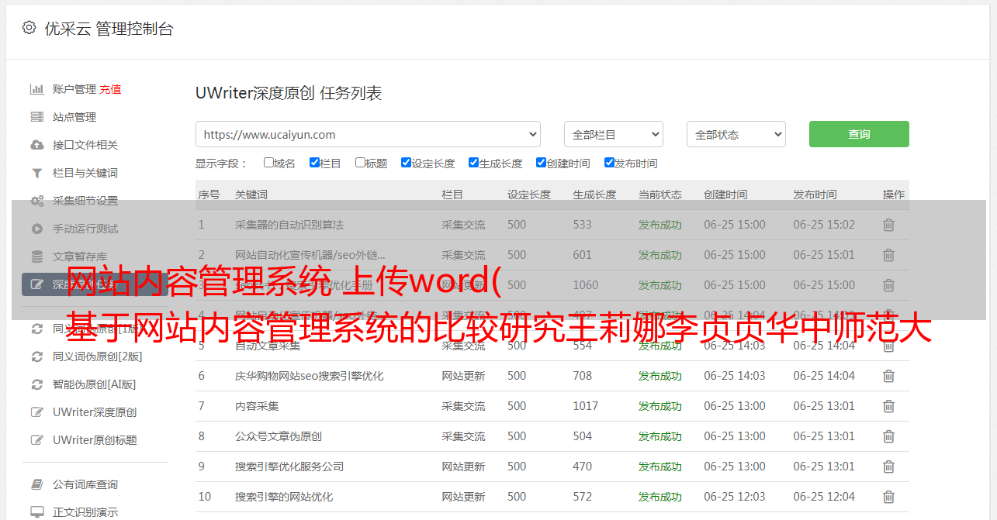Click the 发布时间 column header
Viewport: 997px width, 520px height.
click(x=815, y=195)
